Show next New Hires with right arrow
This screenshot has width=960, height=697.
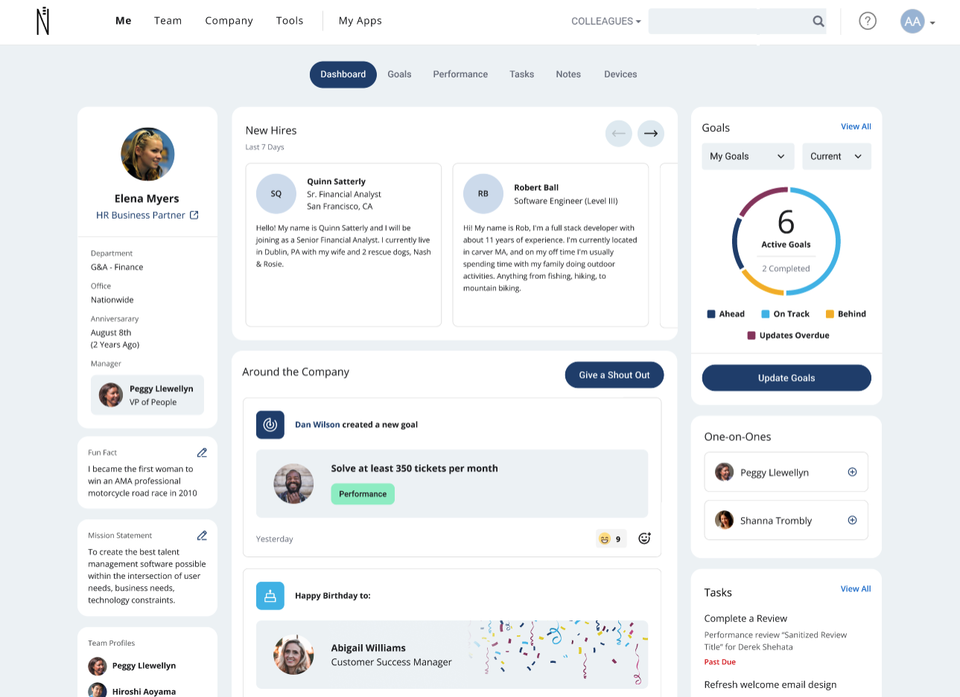pyautogui.click(x=651, y=133)
